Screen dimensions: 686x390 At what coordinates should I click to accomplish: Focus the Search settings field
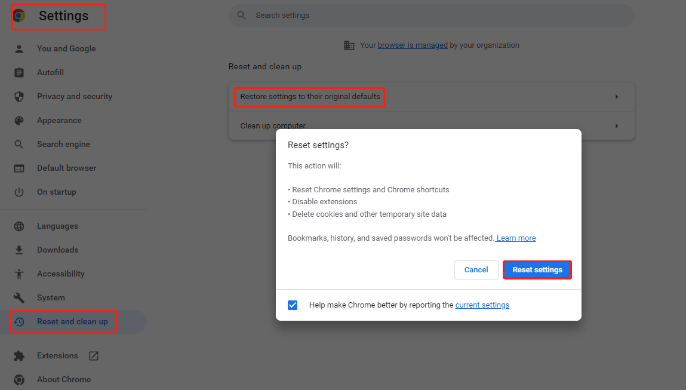[x=432, y=16]
